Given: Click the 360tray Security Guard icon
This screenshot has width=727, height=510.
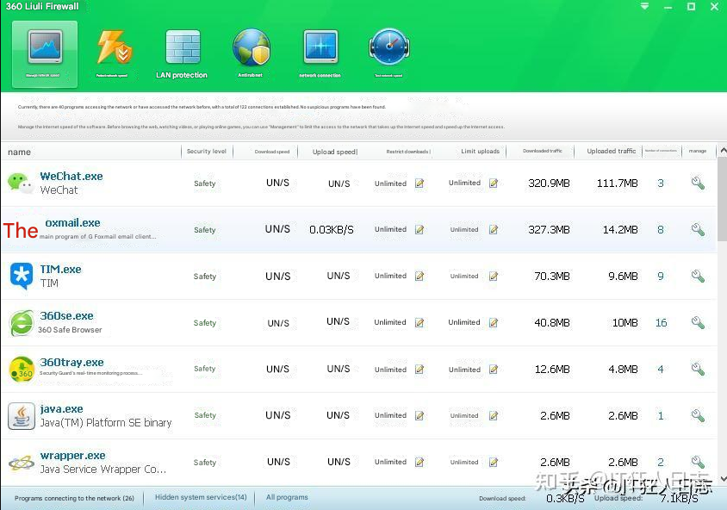Looking at the screenshot, I should [x=22, y=369].
